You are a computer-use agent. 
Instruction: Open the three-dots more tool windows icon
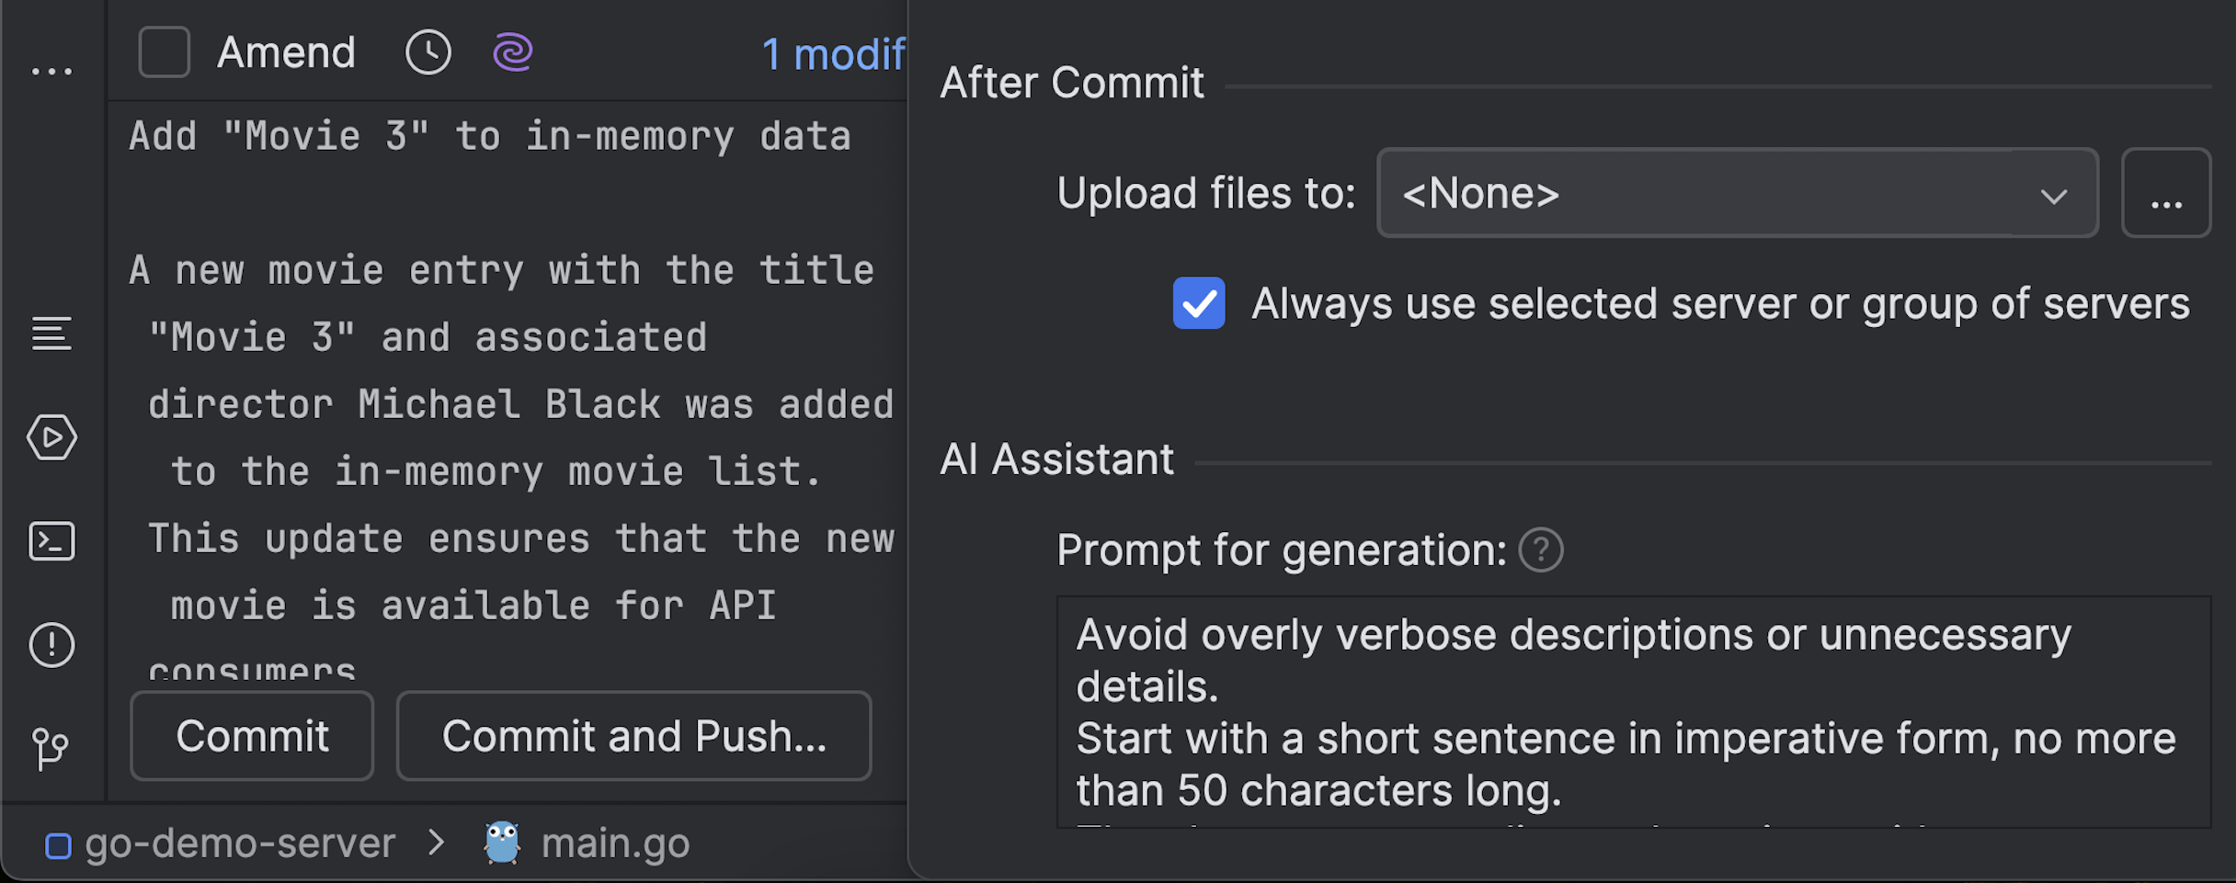(x=51, y=71)
